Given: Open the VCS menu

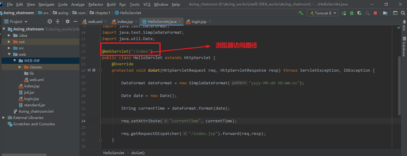Looking at the screenshot, I should (147, 4).
